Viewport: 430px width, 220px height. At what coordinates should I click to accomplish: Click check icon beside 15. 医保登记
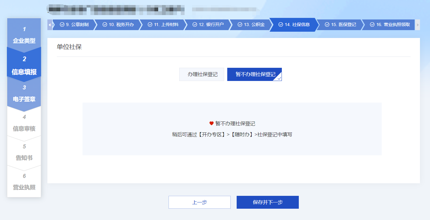(327, 24)
